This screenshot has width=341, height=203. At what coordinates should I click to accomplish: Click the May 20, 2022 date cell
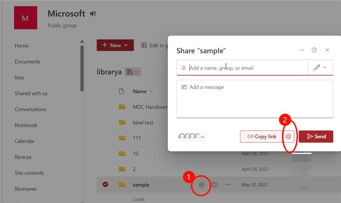[x=254, y=185]
